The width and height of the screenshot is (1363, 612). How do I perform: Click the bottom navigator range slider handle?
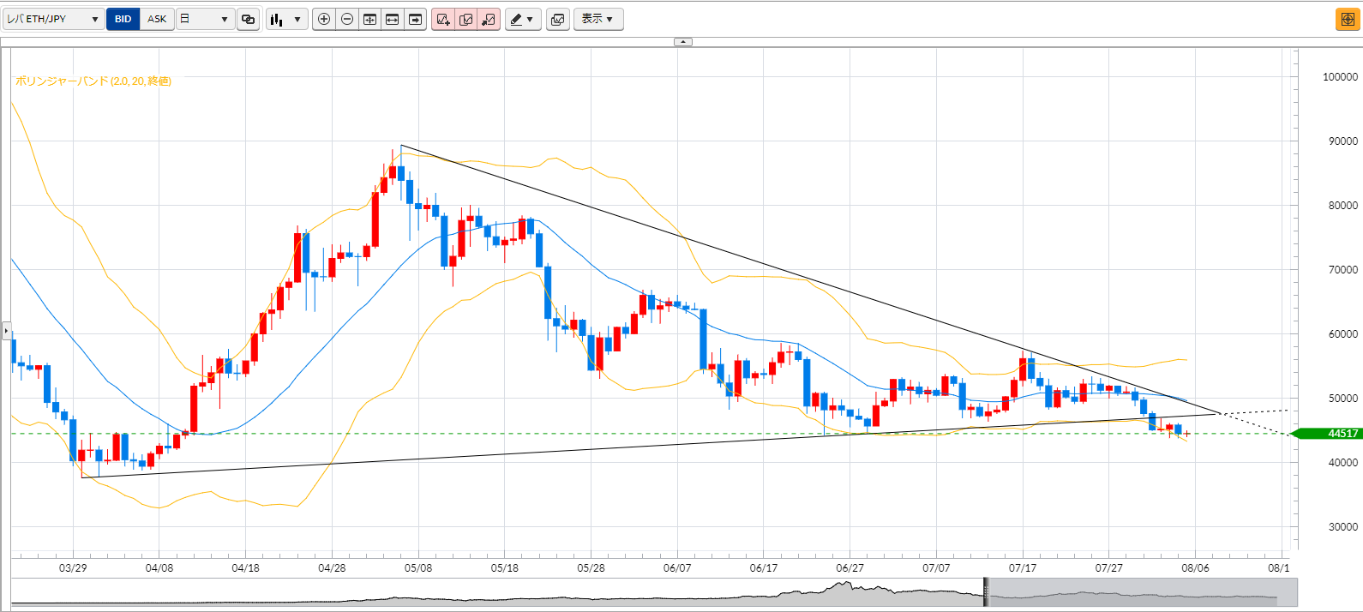(x=986, y=592)
